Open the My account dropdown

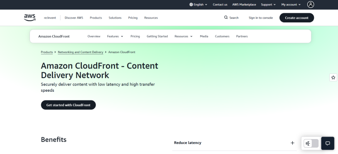[291, 5]
